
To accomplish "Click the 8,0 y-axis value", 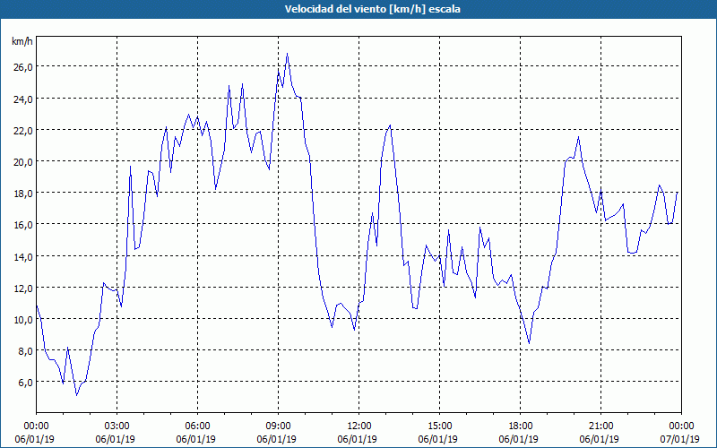I will tap(26, 351).
